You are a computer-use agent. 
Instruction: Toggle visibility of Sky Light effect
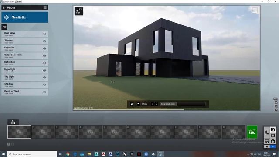44,78
